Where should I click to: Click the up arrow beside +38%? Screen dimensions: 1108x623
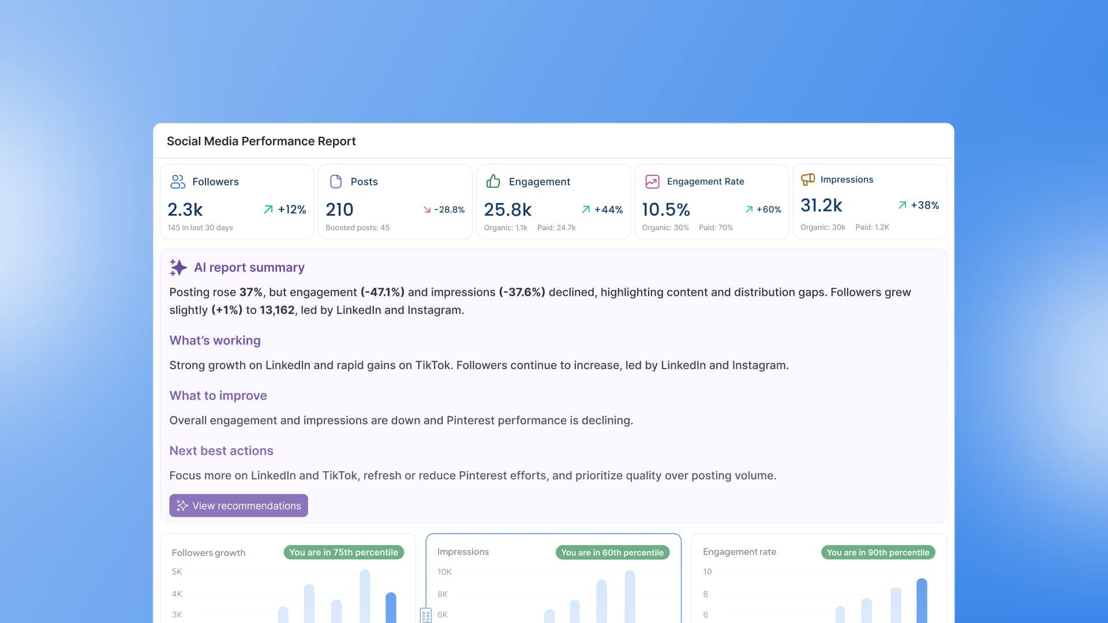902,205
